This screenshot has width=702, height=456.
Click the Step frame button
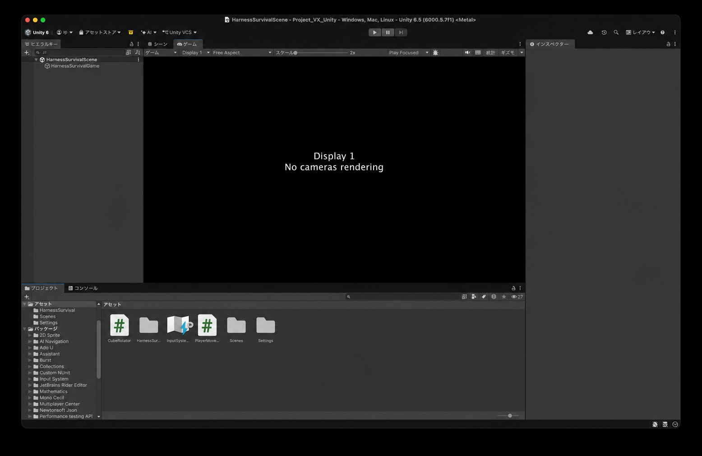(401, 32)
